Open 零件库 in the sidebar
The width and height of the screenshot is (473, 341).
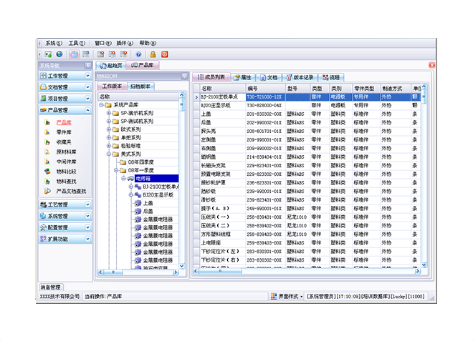(63, 132)
